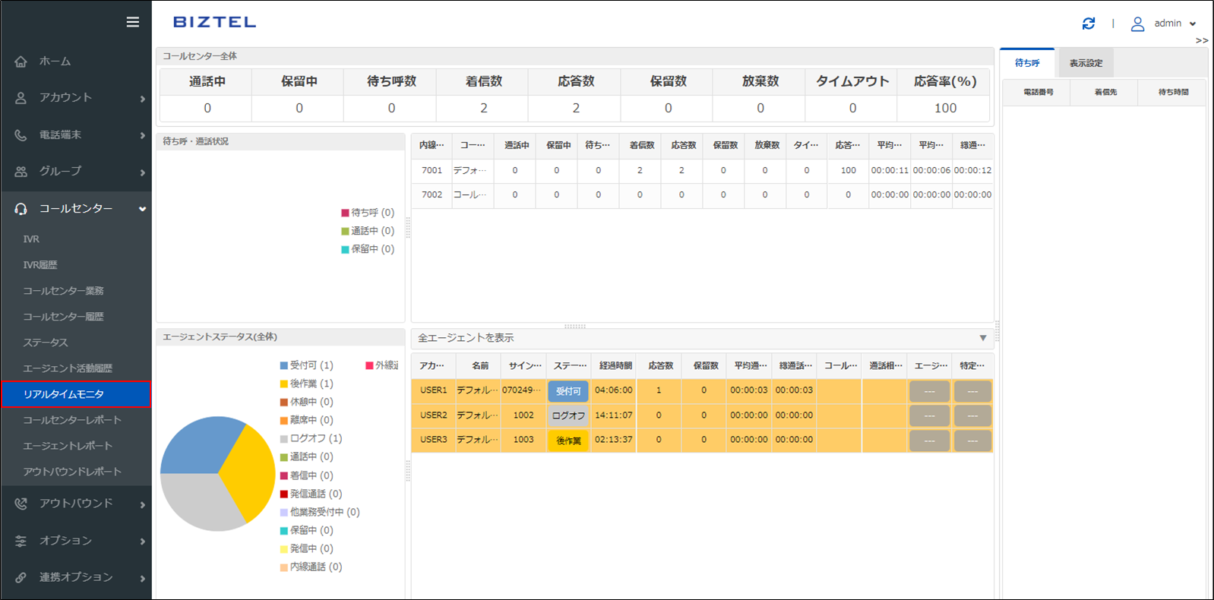This screenshot has height=600, width=1214.
Task: Click the エージェント action button for USER1
Action: (930, 391)
